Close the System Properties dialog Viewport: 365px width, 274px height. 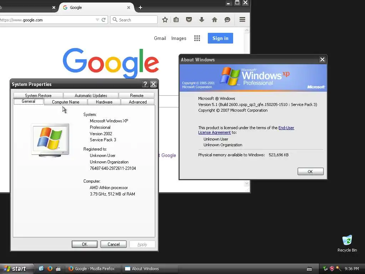click(153, 84)
